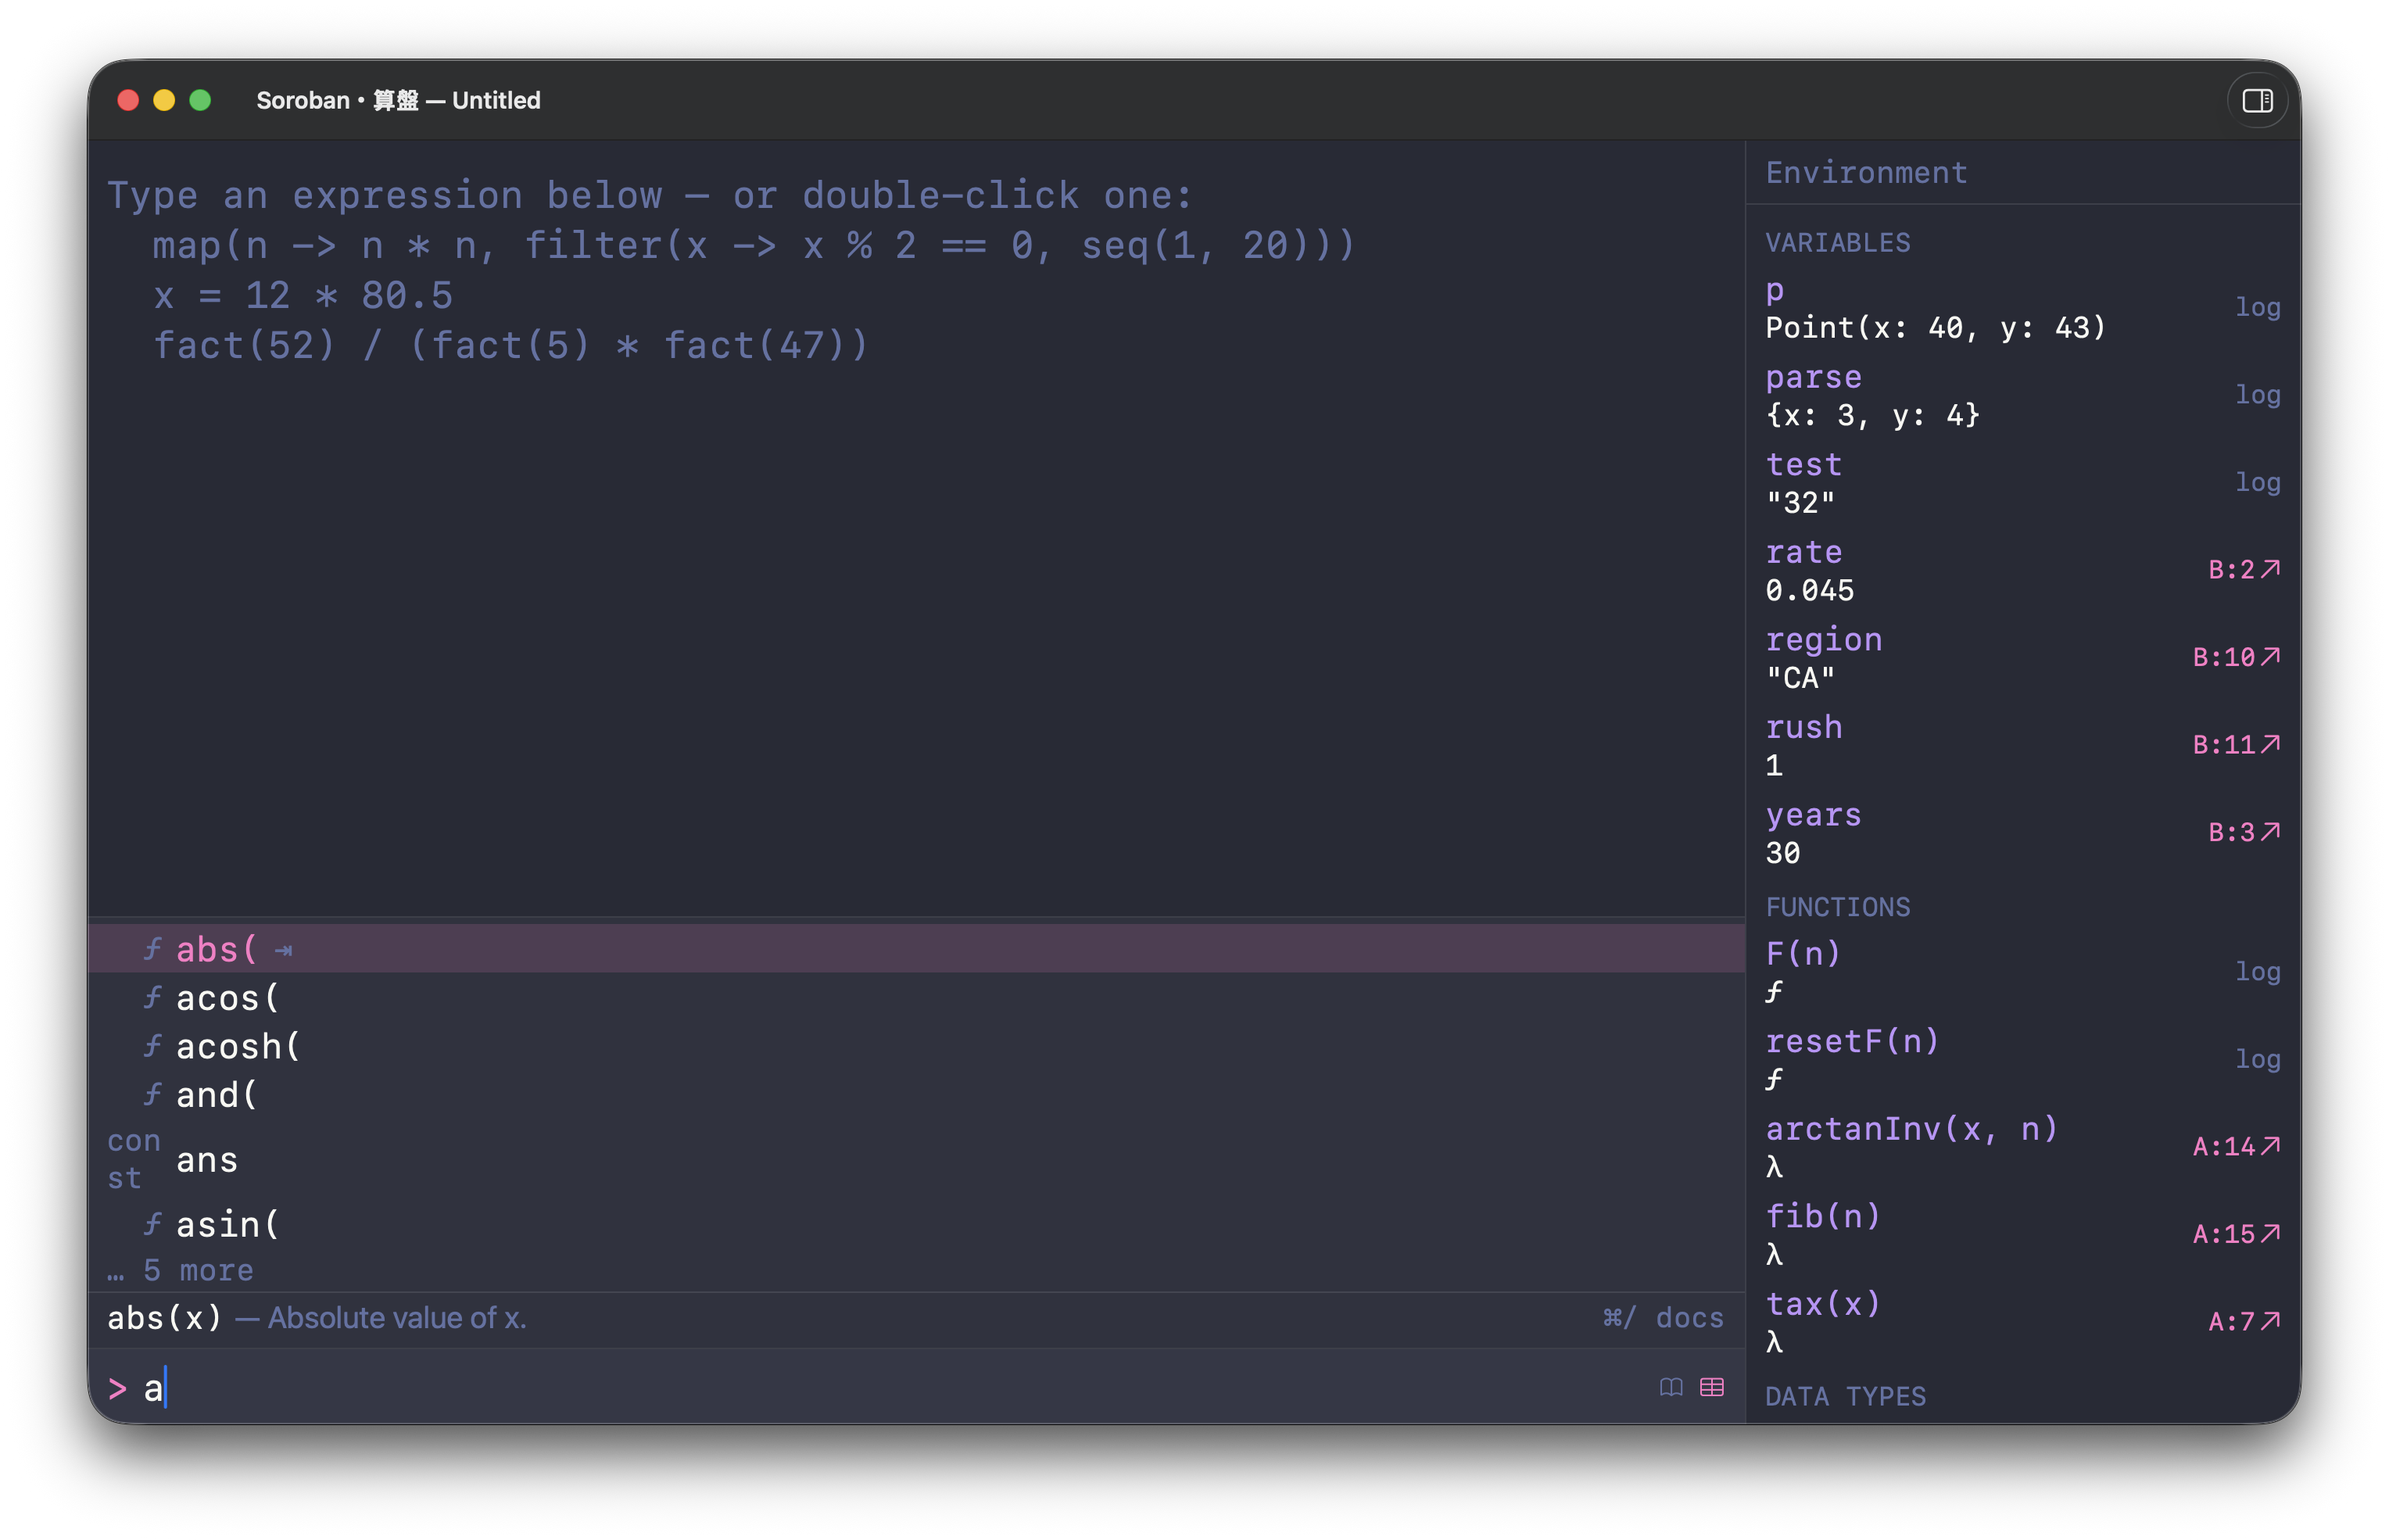Pick asin( from the suggestion list
The height and width of the screenshot is (1540, 2389).
coord(916,1225)
